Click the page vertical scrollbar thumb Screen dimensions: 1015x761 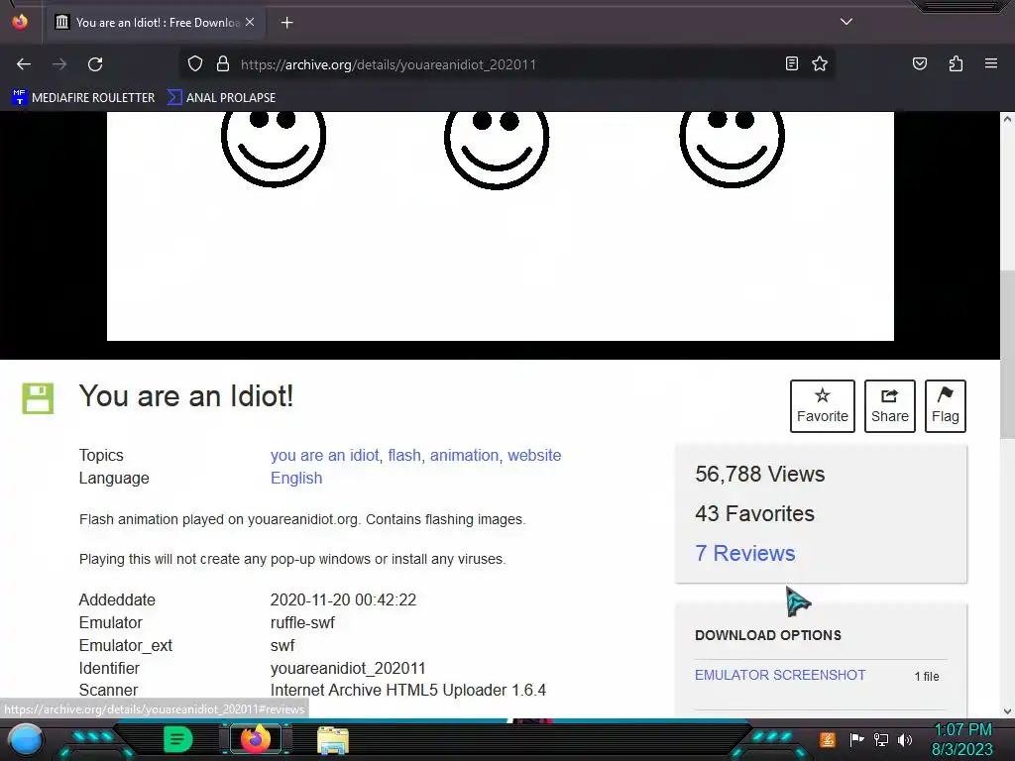click(1007, 355)
